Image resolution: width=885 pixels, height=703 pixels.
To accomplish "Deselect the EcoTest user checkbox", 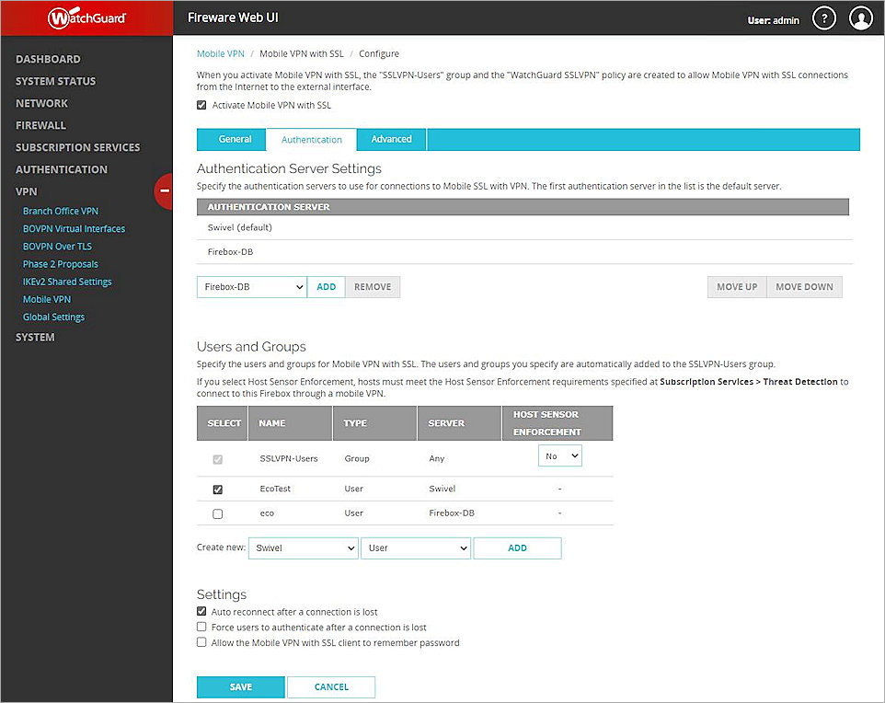I will (x=219, y=489).
